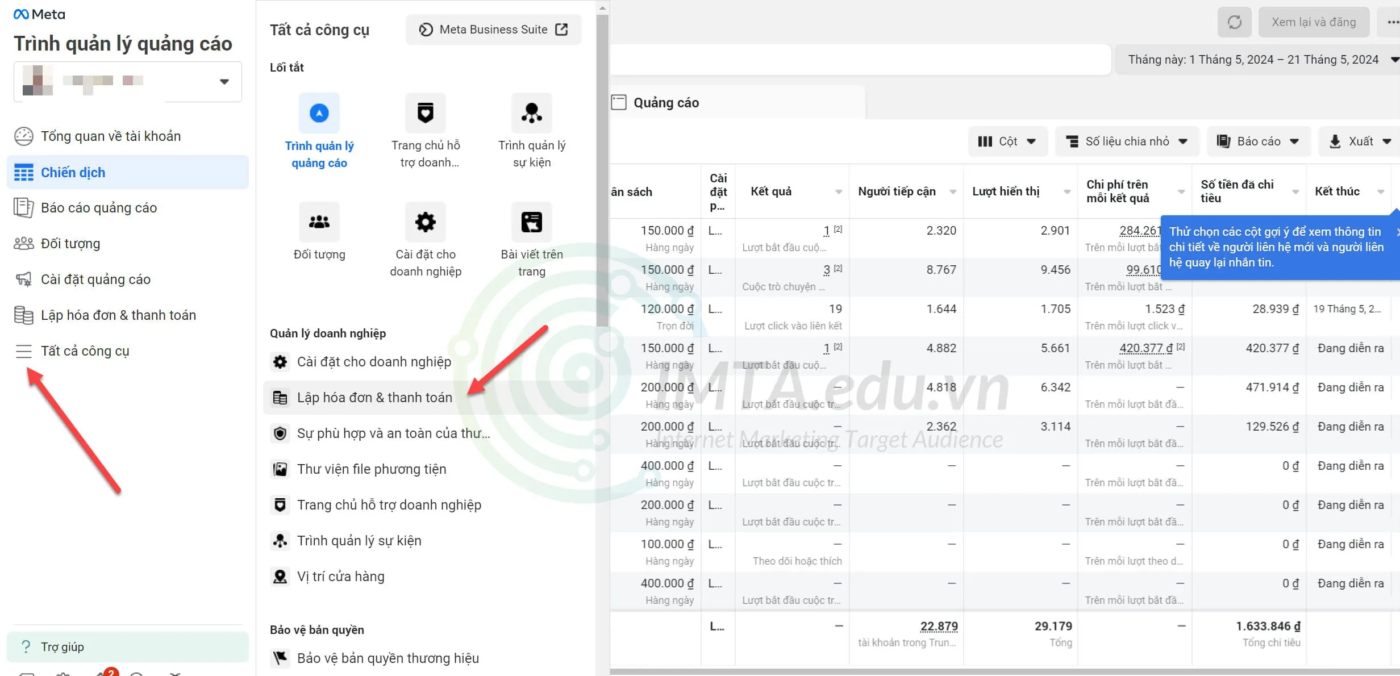1400x676 pixels.
Task: Open Chiến dịch from the left sidebar
Action: pyautogui.click(x=72, y=172)
